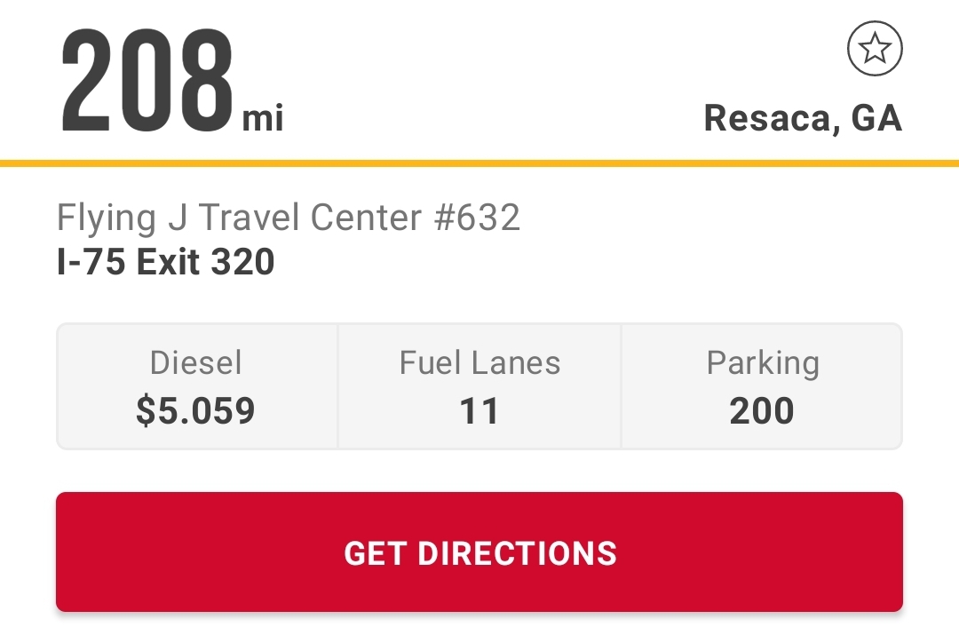Open the Flying J Travel Center #632 title
The image size is (959, 643).
pyautogui.click(x=288, y=218)
